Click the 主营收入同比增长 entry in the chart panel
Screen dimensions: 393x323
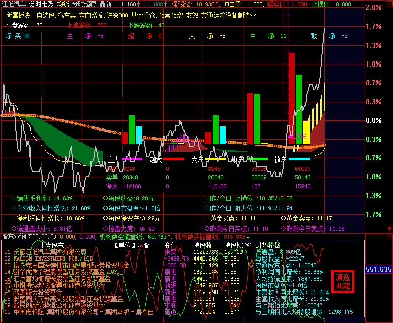click(51, 208)
